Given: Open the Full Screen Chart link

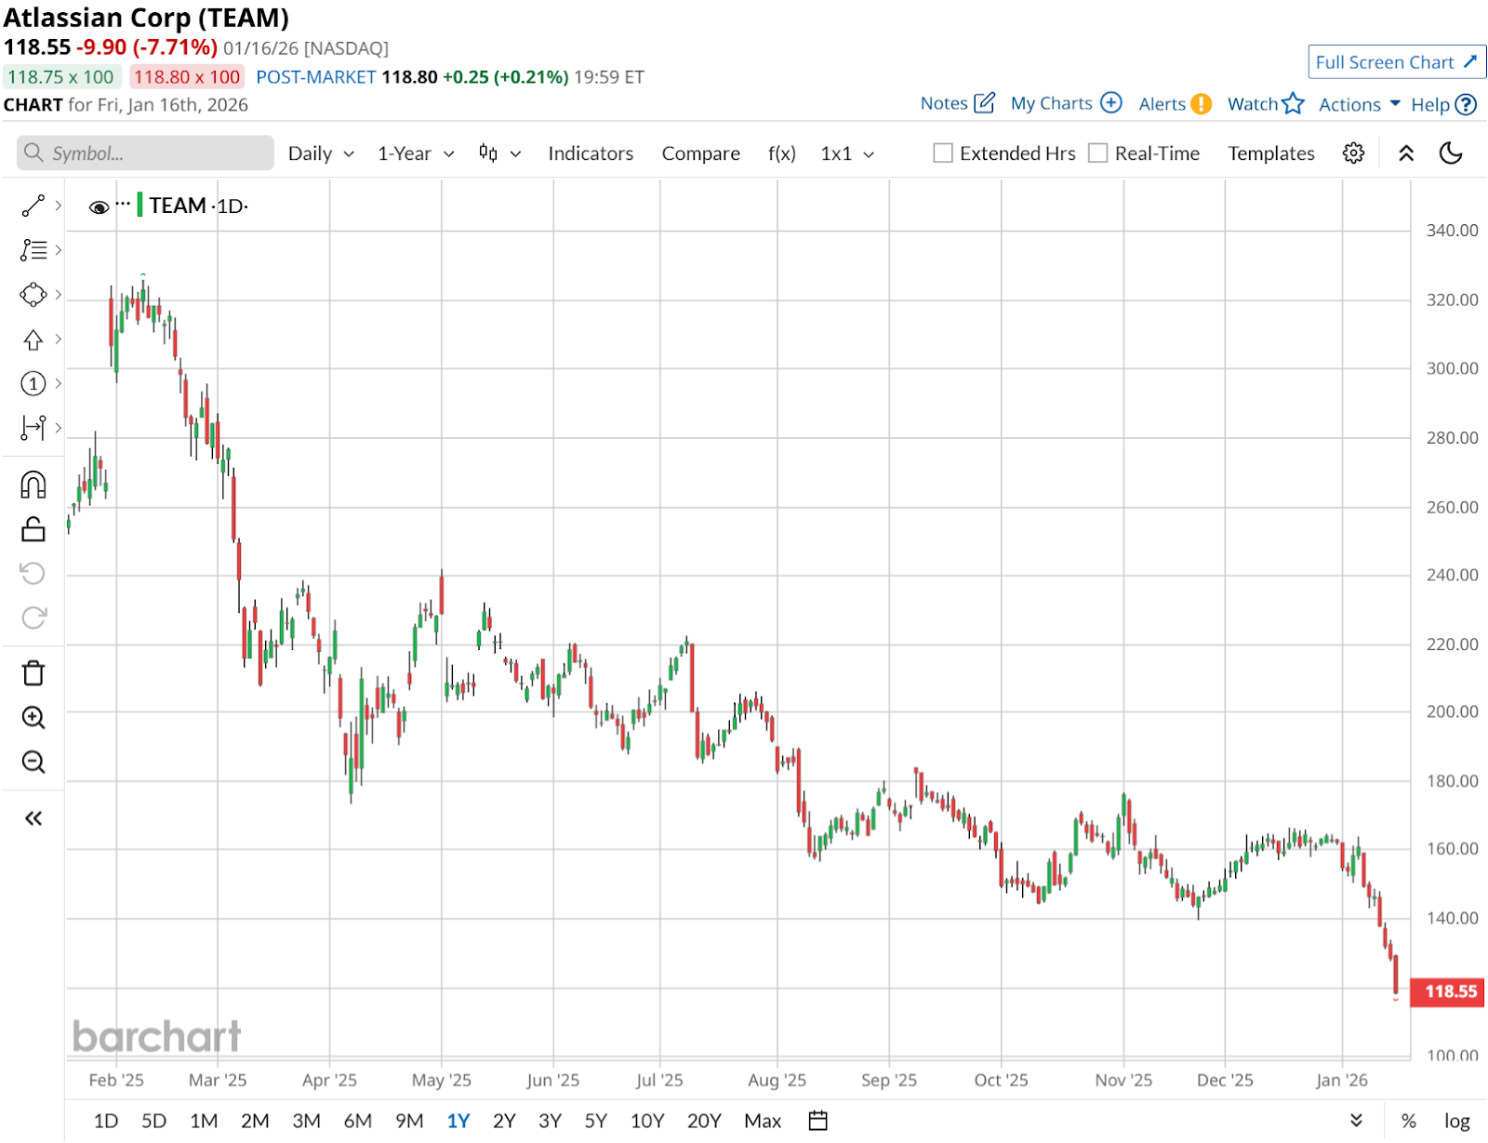Looking at the screenshot, I should point(1396,62).
